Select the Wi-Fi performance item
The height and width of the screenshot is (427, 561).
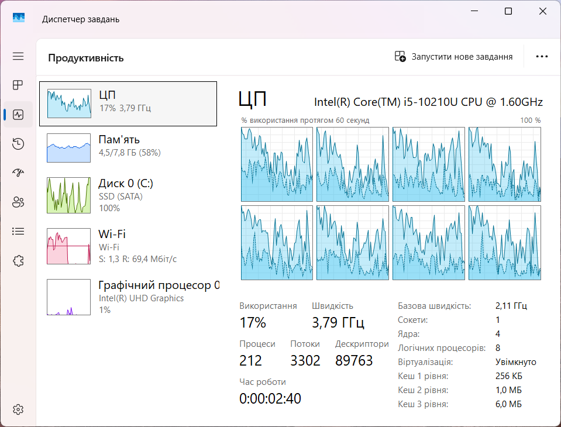click(128, 246)
